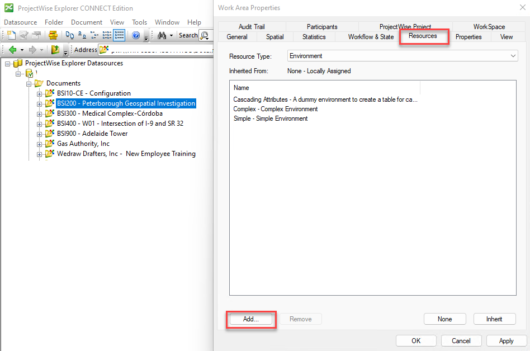Click the greyed document with arrow icon

click(36, 35)
